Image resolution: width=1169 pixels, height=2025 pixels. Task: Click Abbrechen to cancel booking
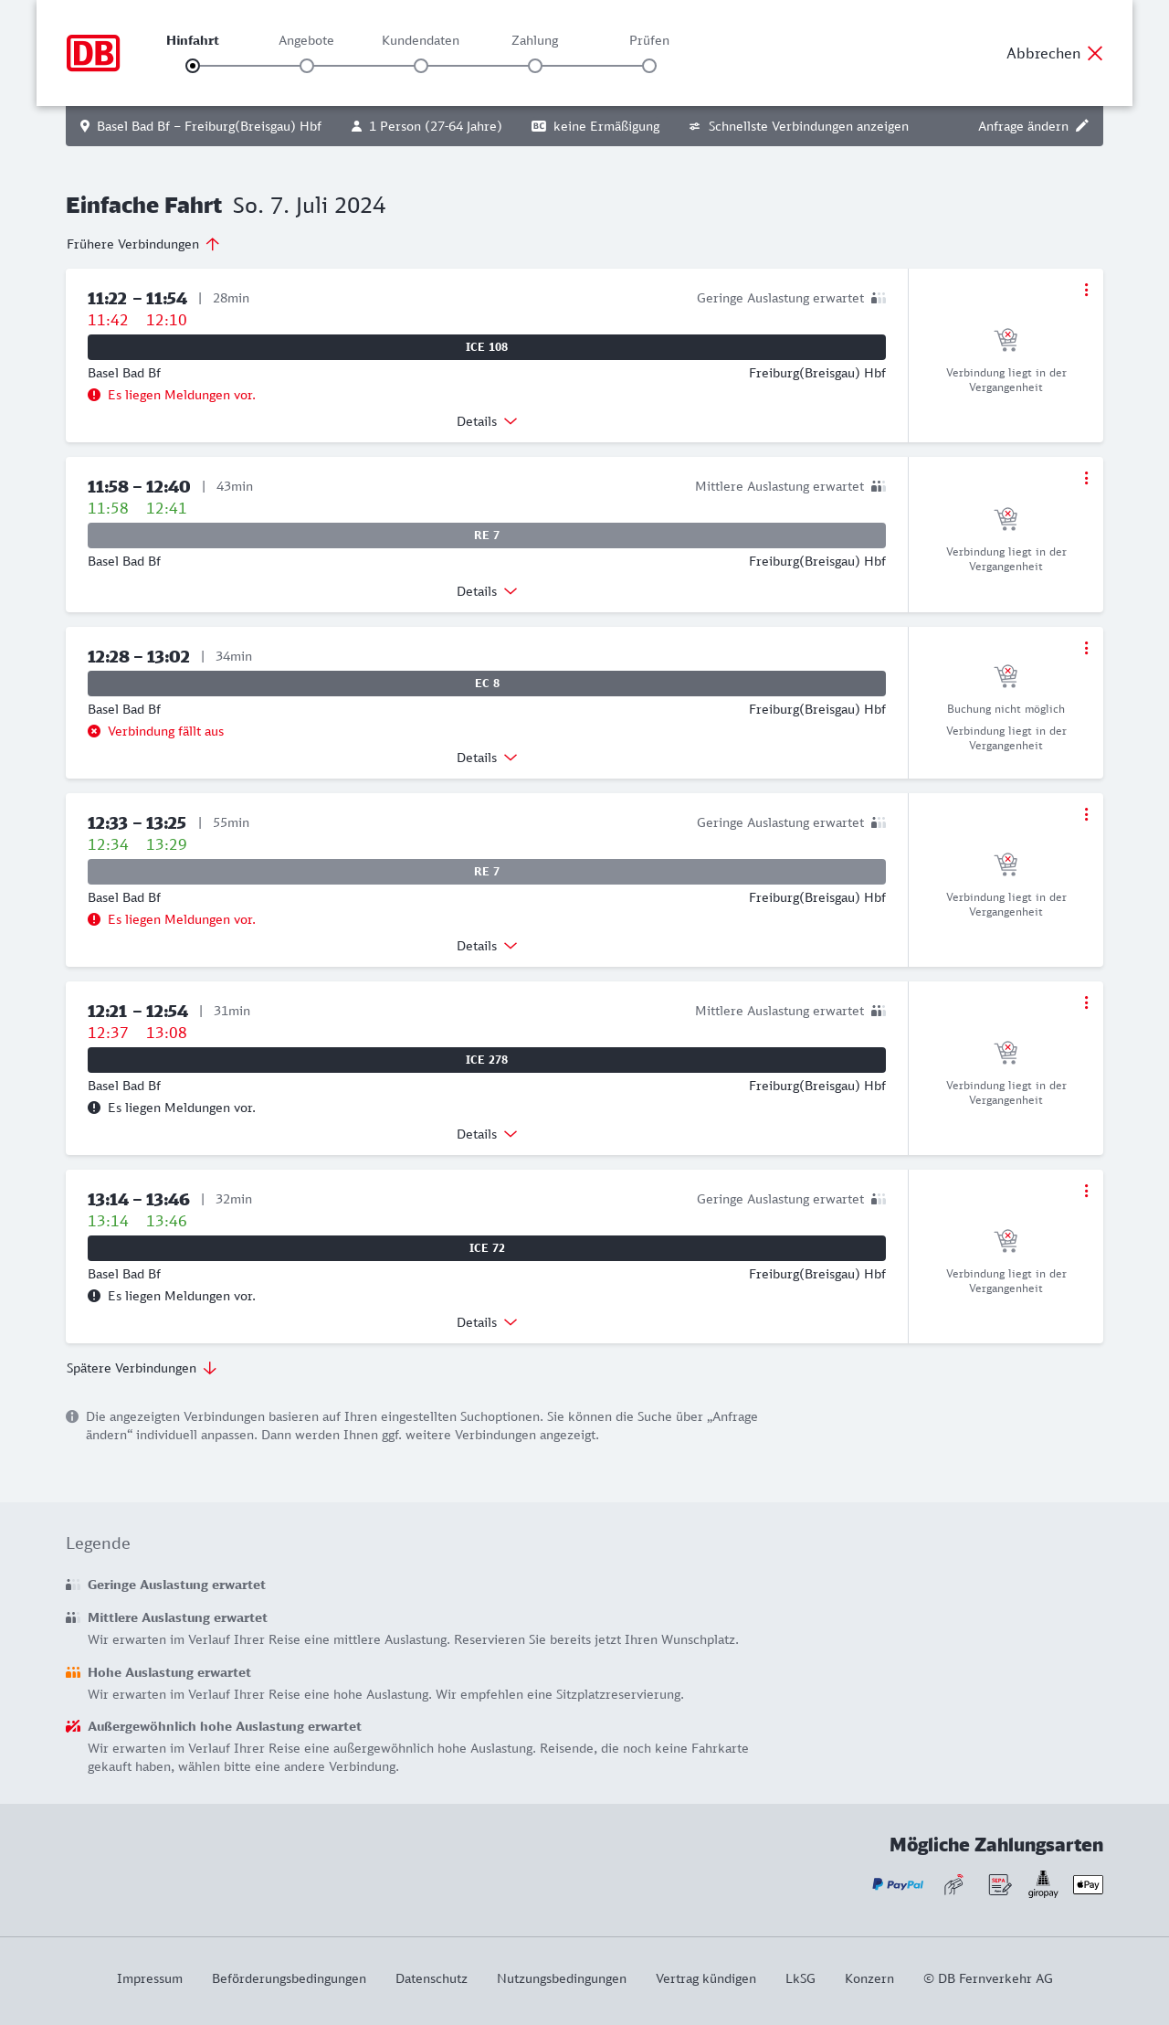pyautogui.click(x=1055, y=53)
